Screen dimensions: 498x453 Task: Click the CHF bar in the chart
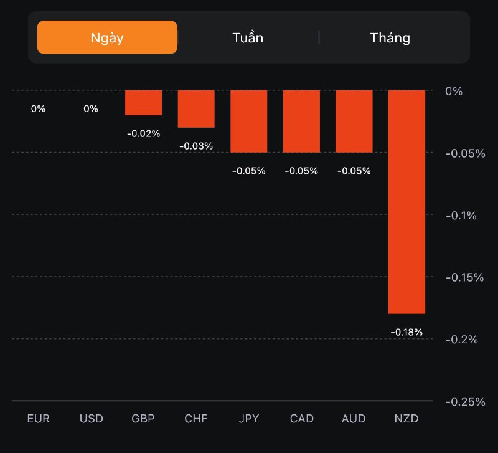coord(196,109)
